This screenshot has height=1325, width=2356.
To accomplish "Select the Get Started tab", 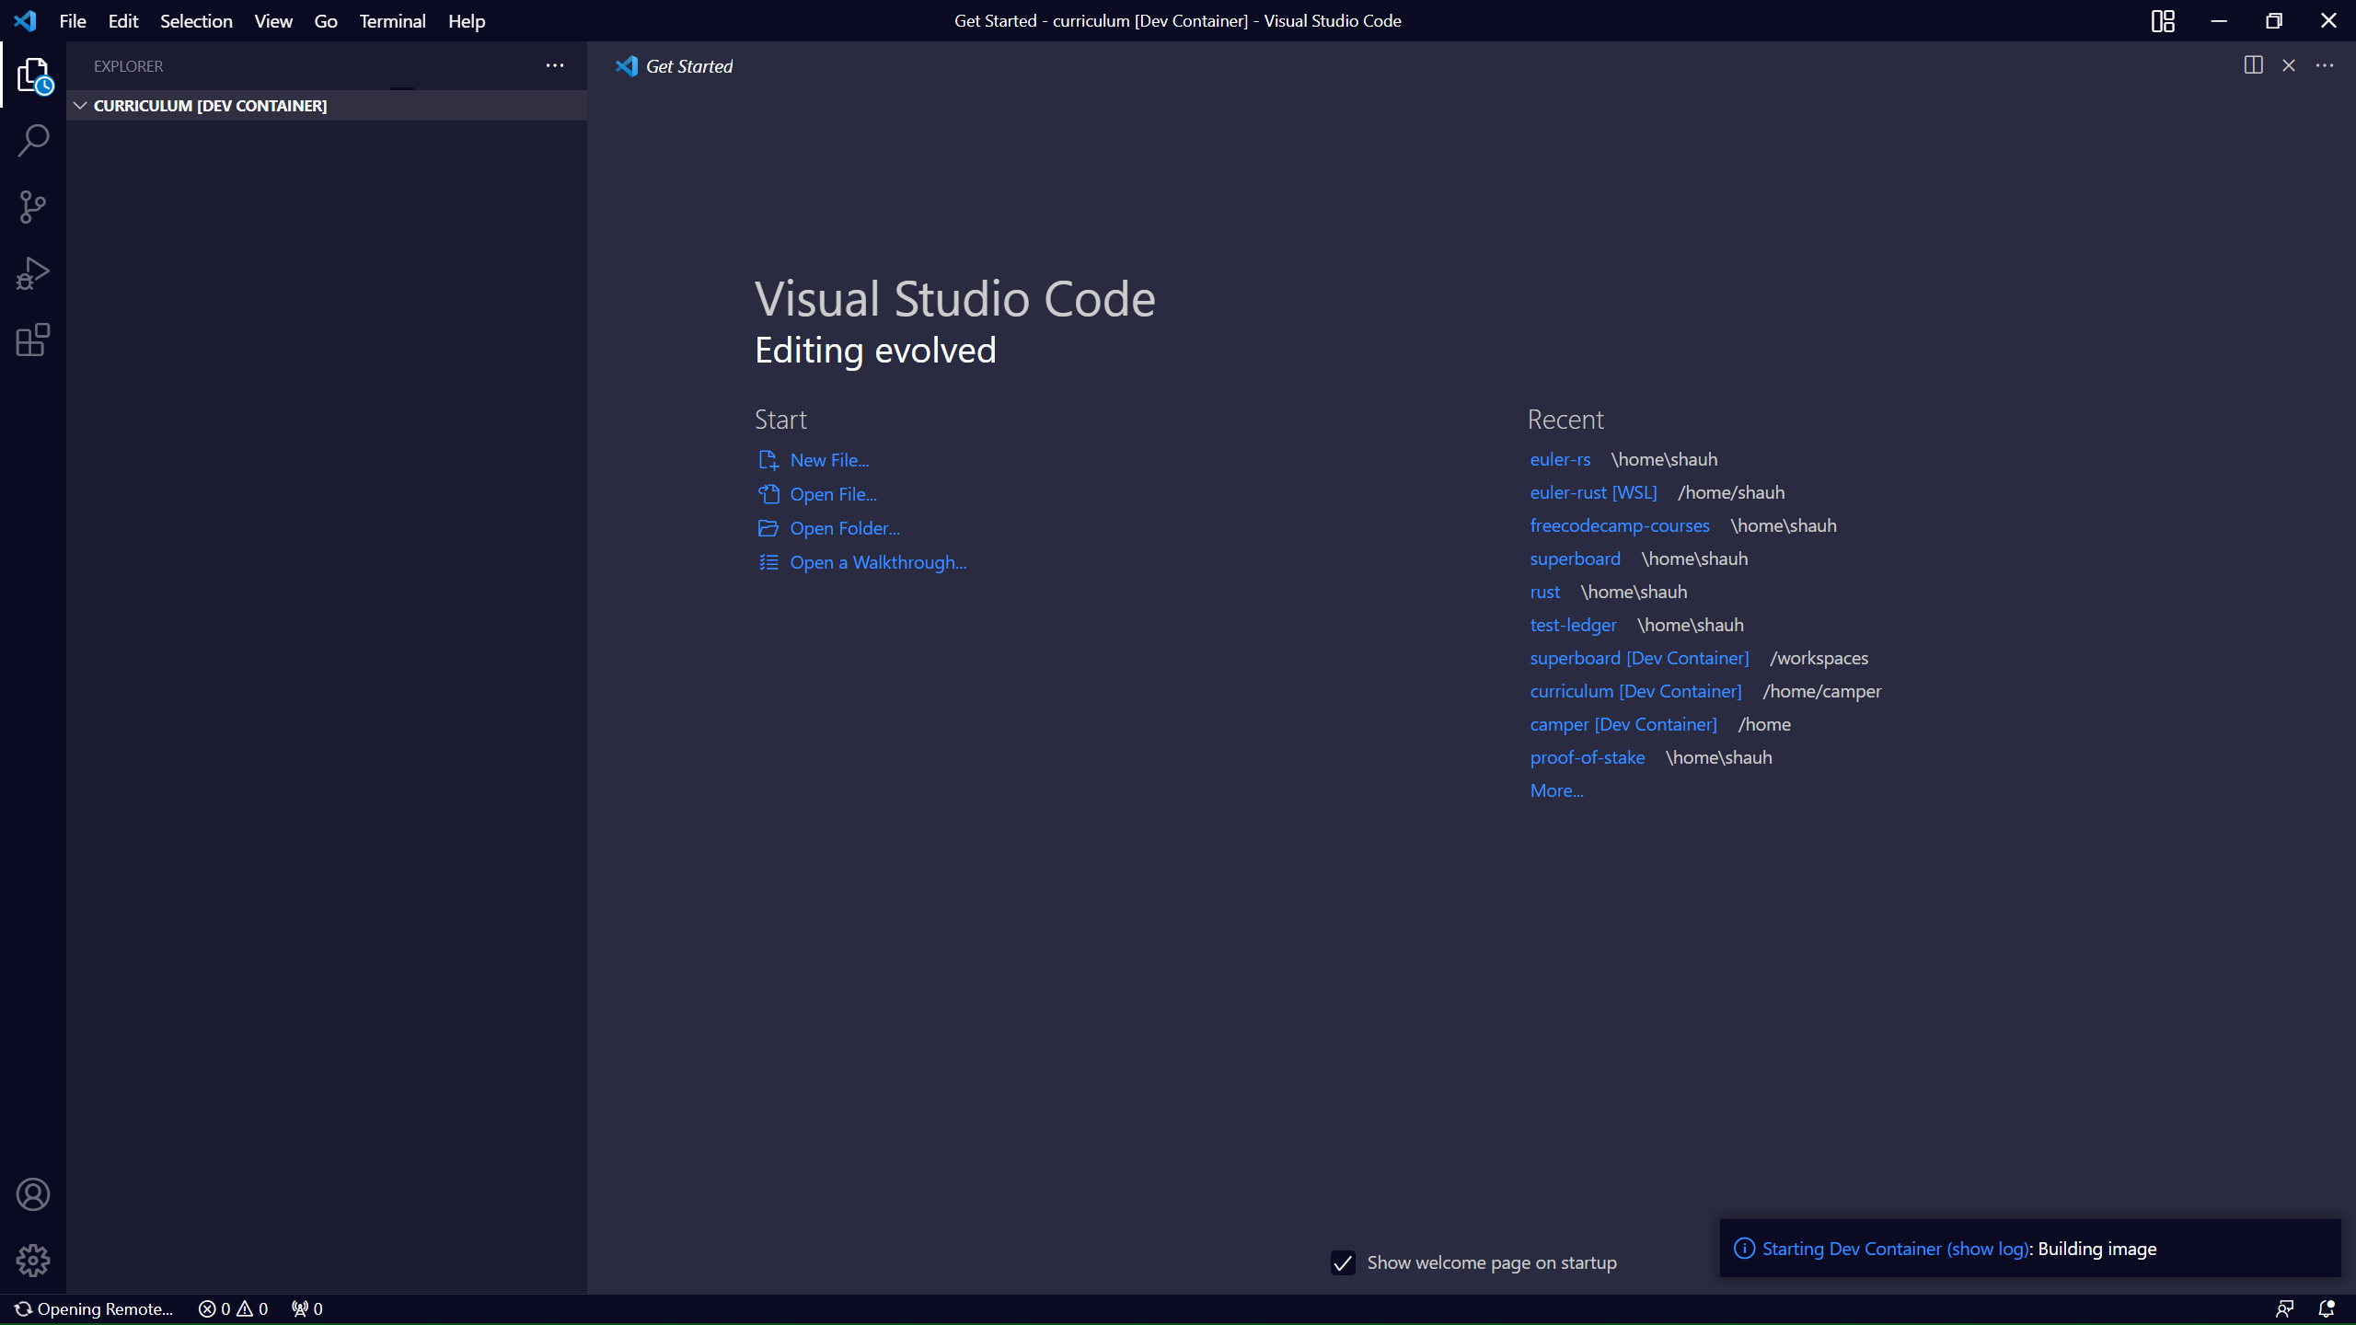I will pyautogui.click(x=674, y=66).
